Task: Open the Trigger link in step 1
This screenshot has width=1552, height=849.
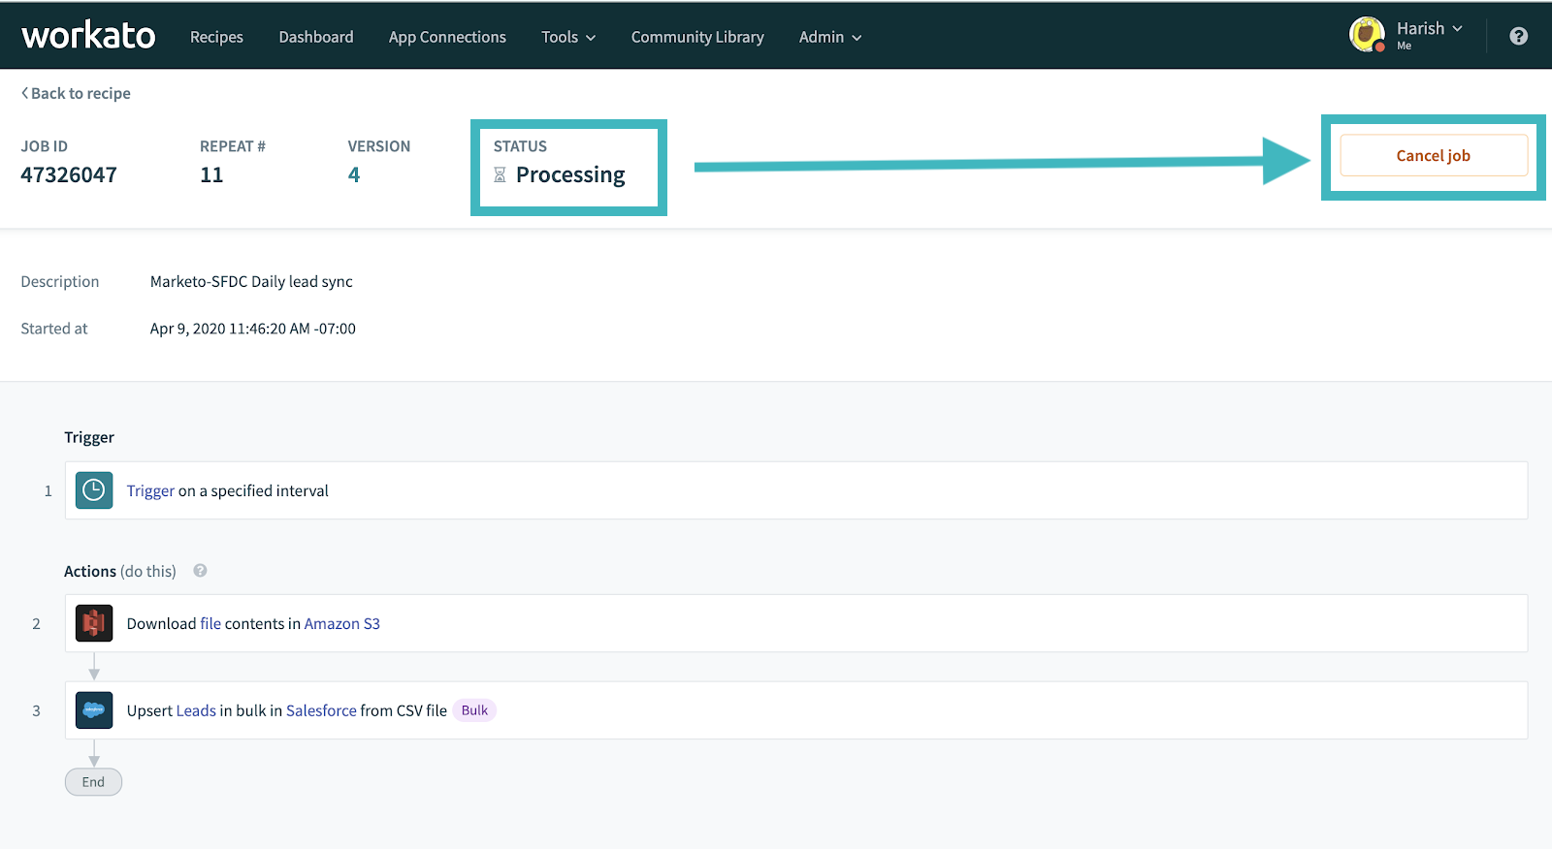Action: (150, 490)
